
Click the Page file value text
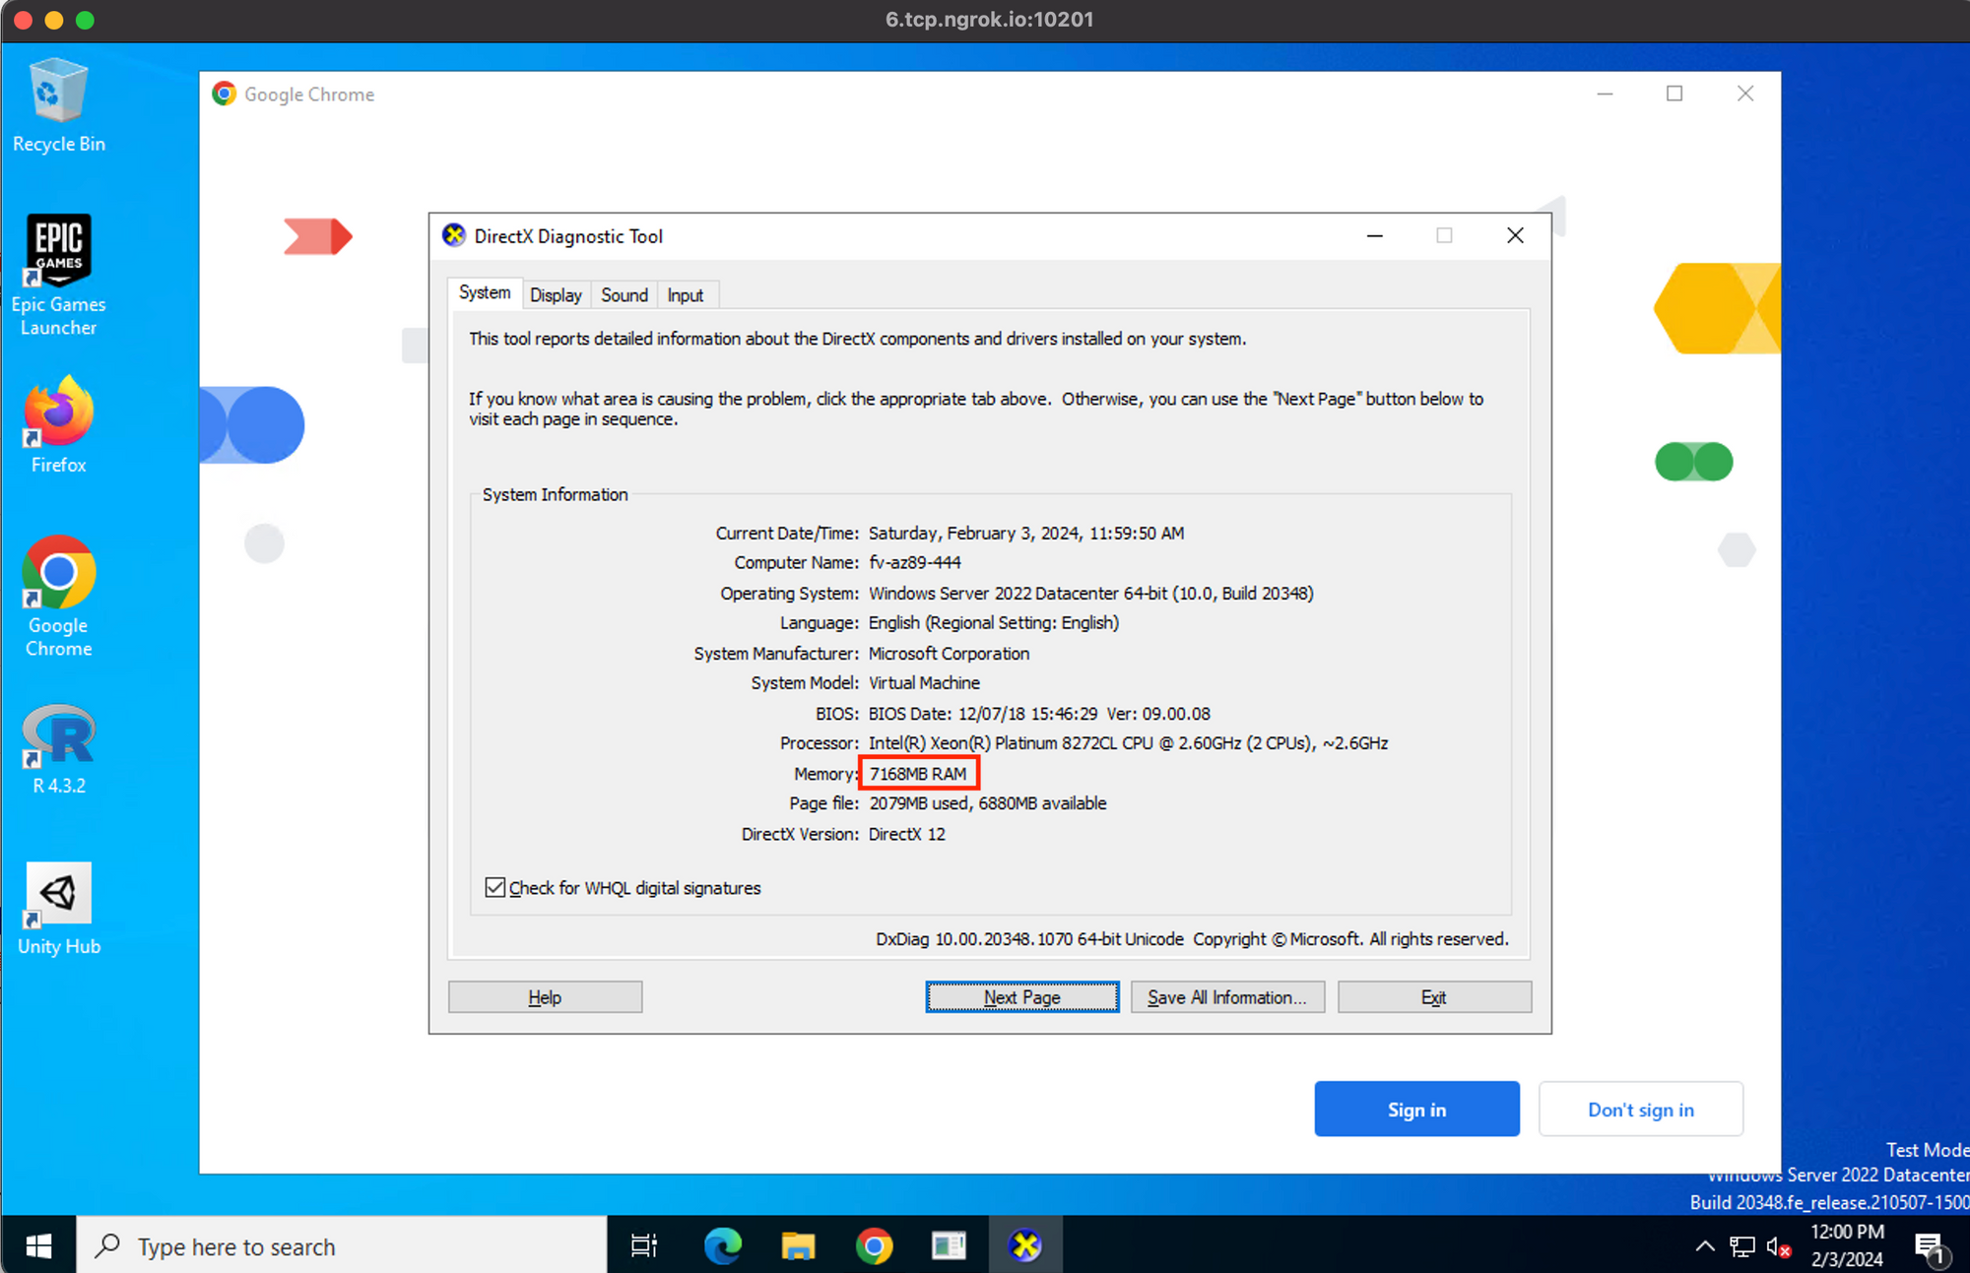pyautogui.click(x=988, y=803)
